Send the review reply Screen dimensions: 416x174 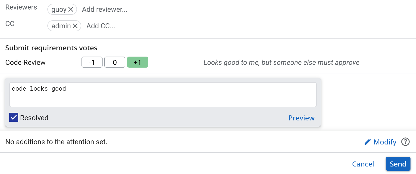pyautogui.click(x=398, y=164)
